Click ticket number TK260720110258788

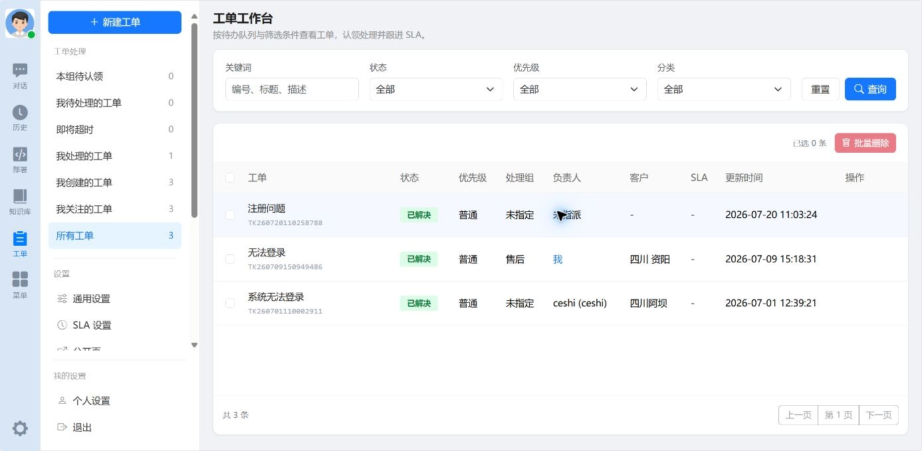click(x=285, y=223)
